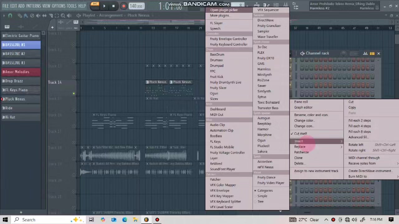Expand the Insert submenu
The height and width of the screenshot is (224, 399).
(316, 141)
